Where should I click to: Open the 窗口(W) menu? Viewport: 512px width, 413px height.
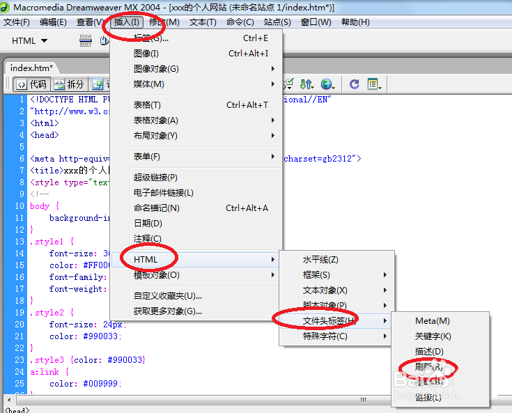point(316,22)
